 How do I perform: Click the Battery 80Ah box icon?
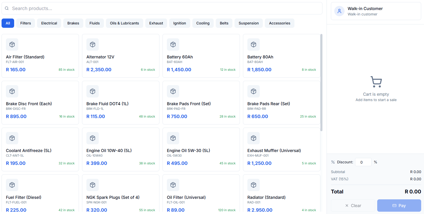[x=254, y=44]
